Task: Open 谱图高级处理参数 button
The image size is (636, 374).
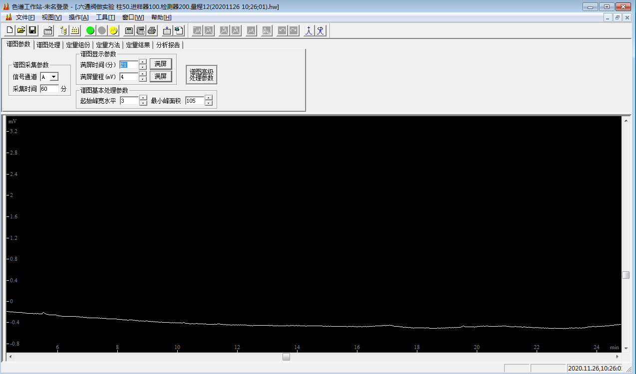Action: pyautogui.click(x=202, y=75)
